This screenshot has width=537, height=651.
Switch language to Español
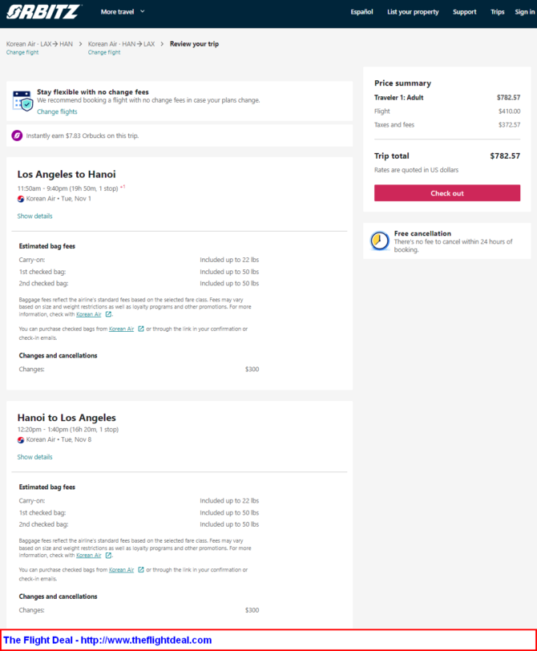tap(361, 11)
